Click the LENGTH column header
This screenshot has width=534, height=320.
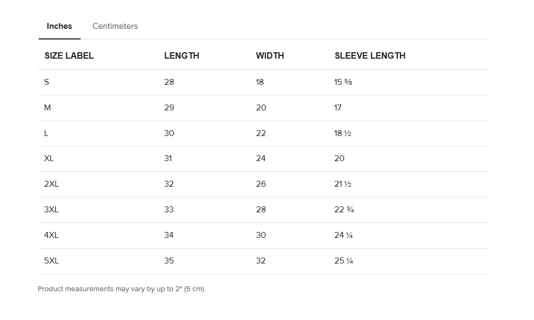(x=182, y=56)
